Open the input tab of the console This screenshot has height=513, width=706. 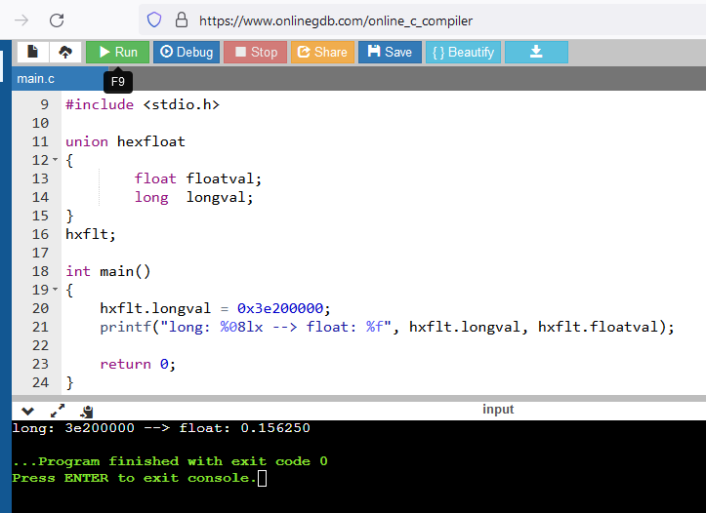coord(498,410)
